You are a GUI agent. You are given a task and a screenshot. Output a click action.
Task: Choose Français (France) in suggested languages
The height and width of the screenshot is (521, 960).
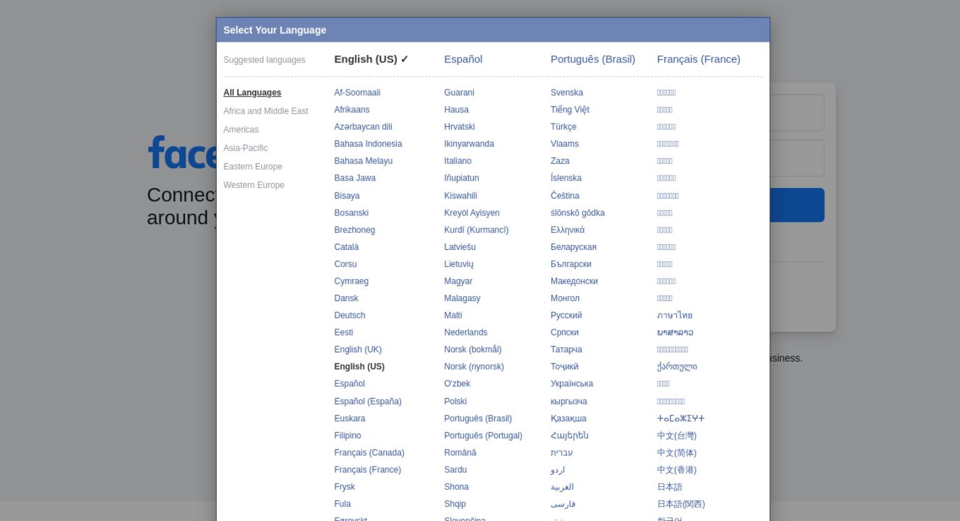pos(698,59)
